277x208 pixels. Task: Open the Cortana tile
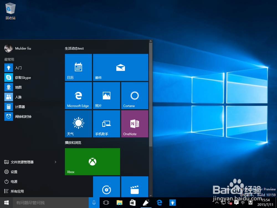point(135,95)
